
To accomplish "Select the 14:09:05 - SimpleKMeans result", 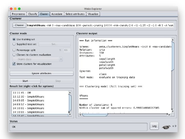I will click(x=40, y=100).
